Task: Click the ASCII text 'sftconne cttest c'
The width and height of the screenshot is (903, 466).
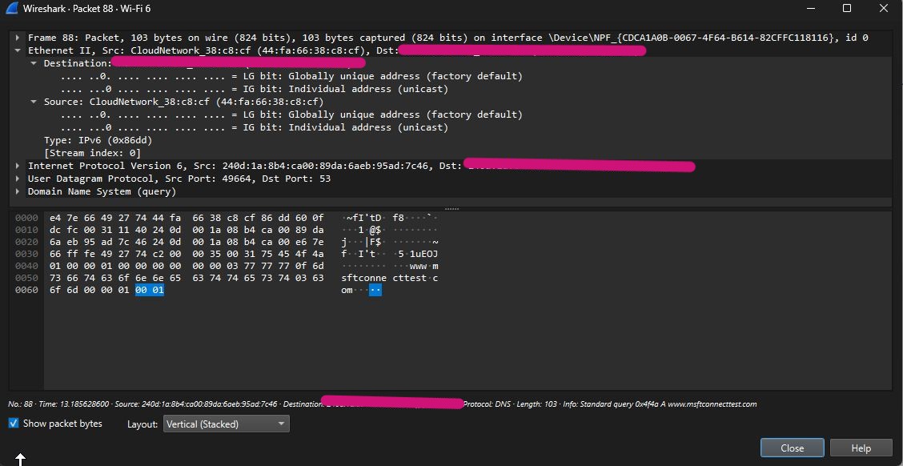Action: [x=390, y=278]
